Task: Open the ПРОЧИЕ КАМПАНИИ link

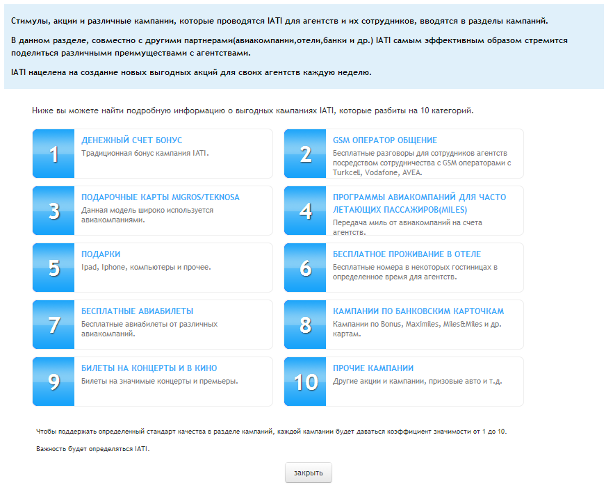Action: (373, 368)
